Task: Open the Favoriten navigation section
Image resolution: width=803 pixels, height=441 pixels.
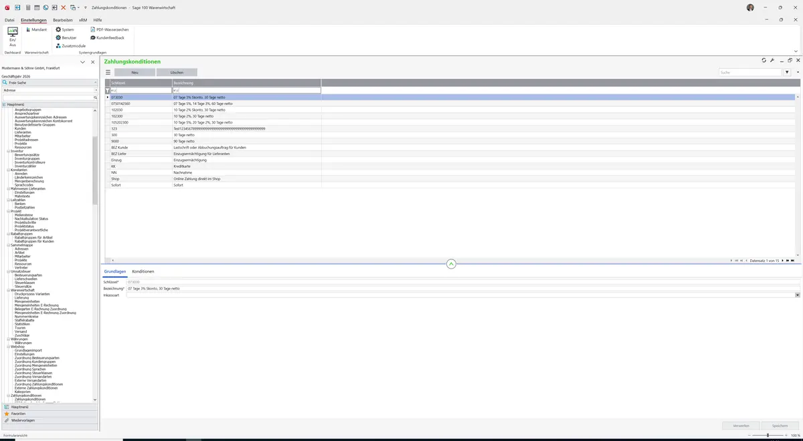Action: click(x=50, y=414)
